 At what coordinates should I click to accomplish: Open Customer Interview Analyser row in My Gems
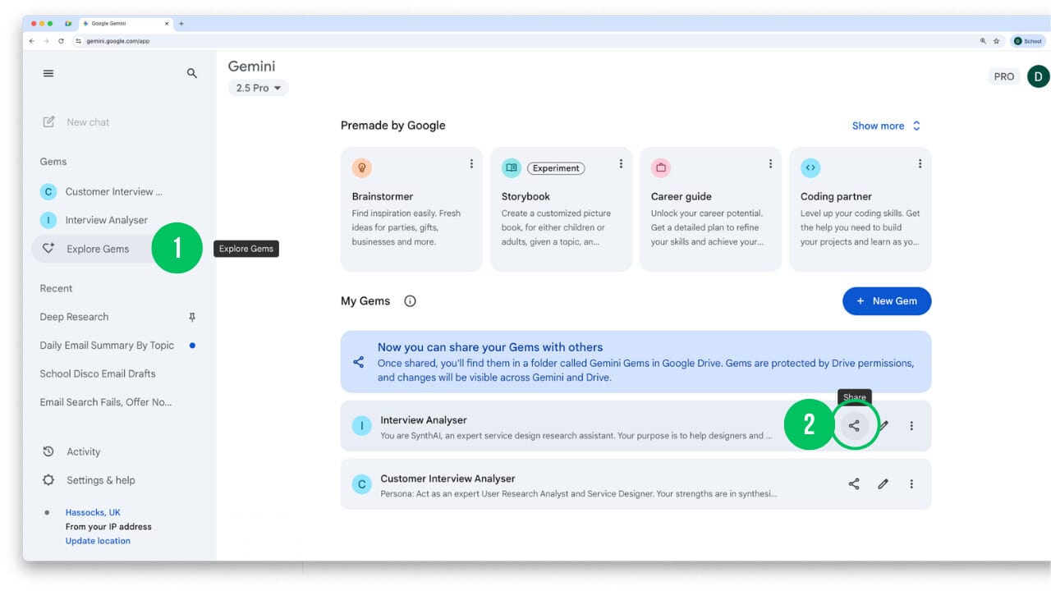[x=636, y=484]
